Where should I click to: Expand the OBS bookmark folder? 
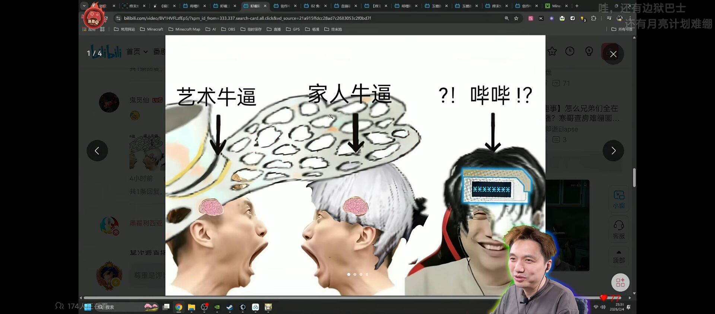228,29
